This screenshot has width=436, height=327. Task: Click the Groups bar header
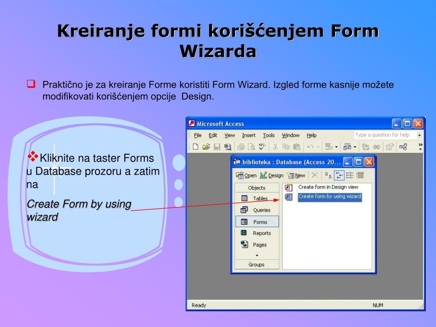(x=257, y=264)
